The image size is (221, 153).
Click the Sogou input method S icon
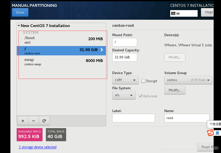[x=211, y=133]
